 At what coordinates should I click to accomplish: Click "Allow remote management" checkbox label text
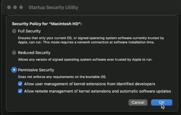point(97,91)
